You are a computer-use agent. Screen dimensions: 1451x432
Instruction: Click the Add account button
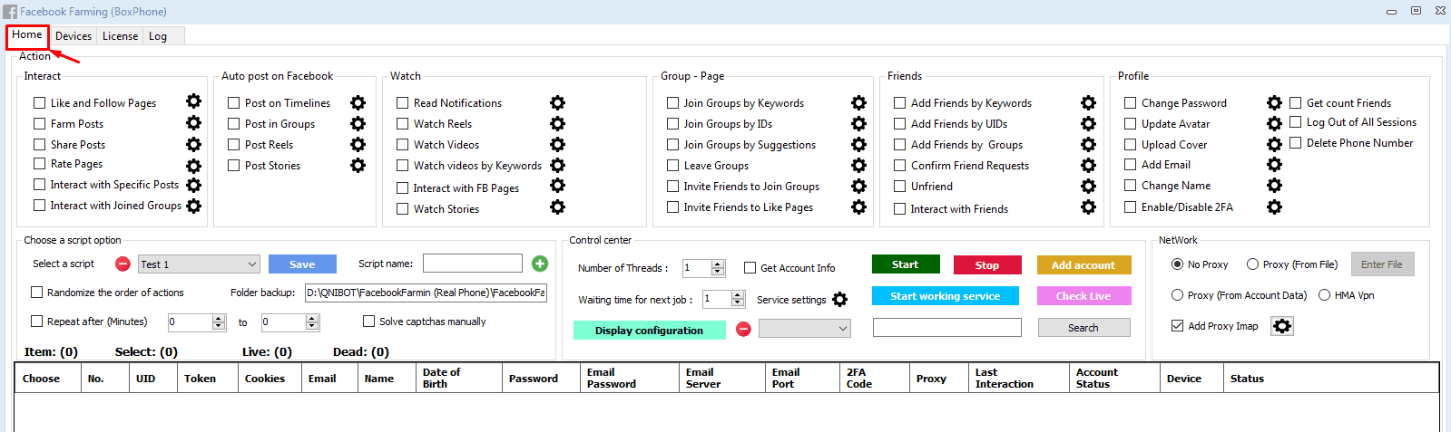[1083, 264]
